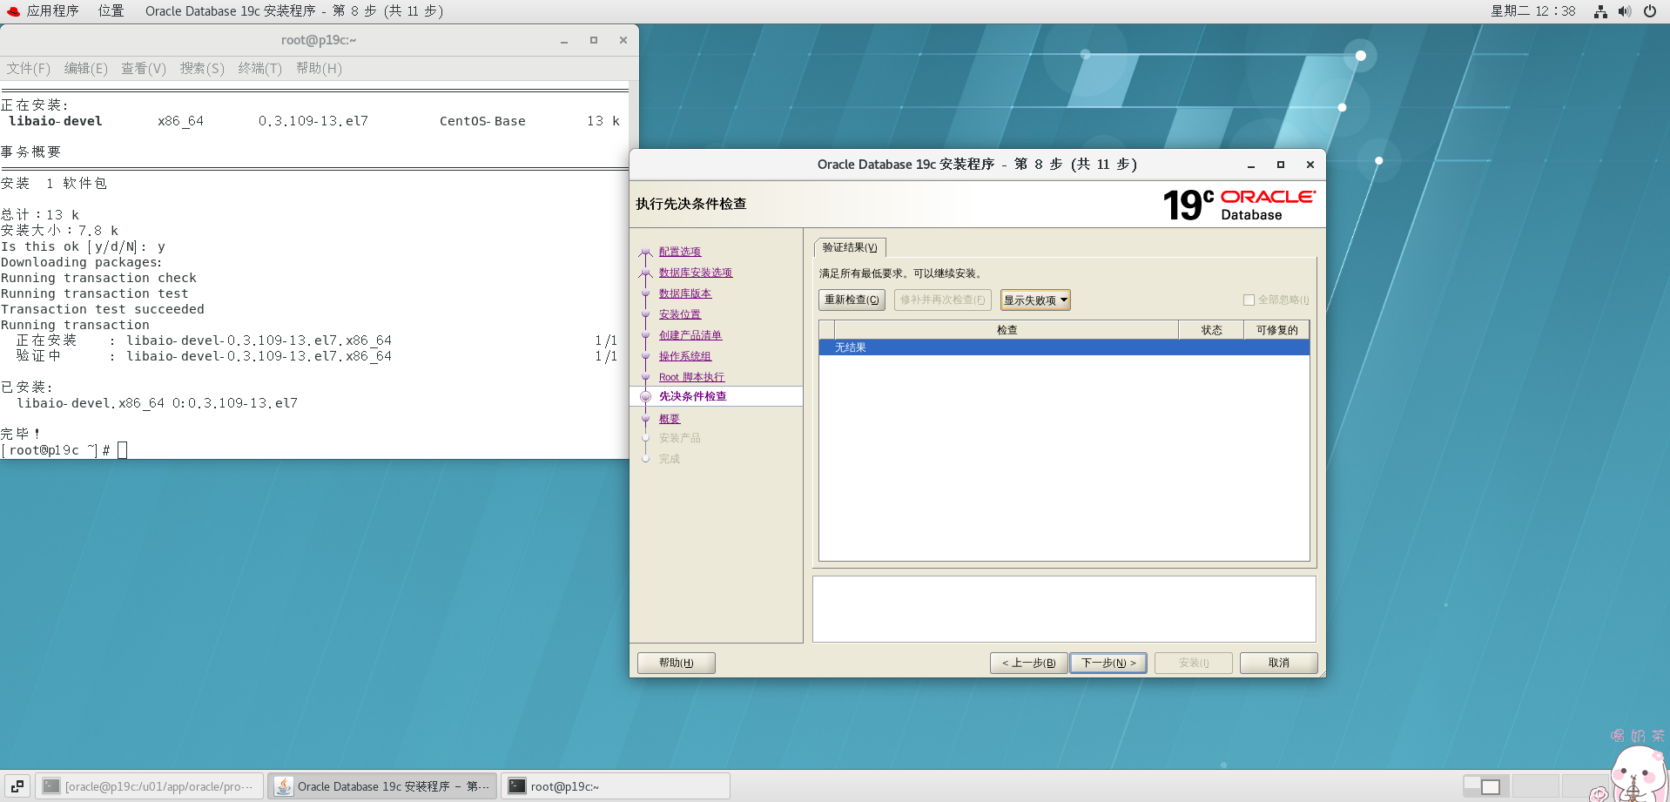The image size is (1670, 802).
Task: Open 编辑(E) menu in the terminal window
Action: tap(86, 68)
